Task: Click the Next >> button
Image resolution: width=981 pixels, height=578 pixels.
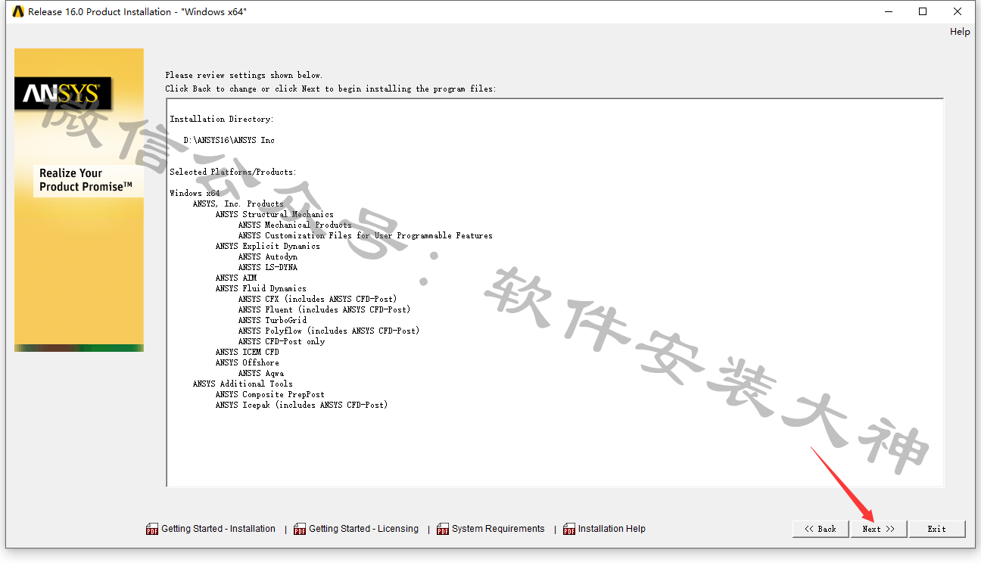Action: point(878,529)
